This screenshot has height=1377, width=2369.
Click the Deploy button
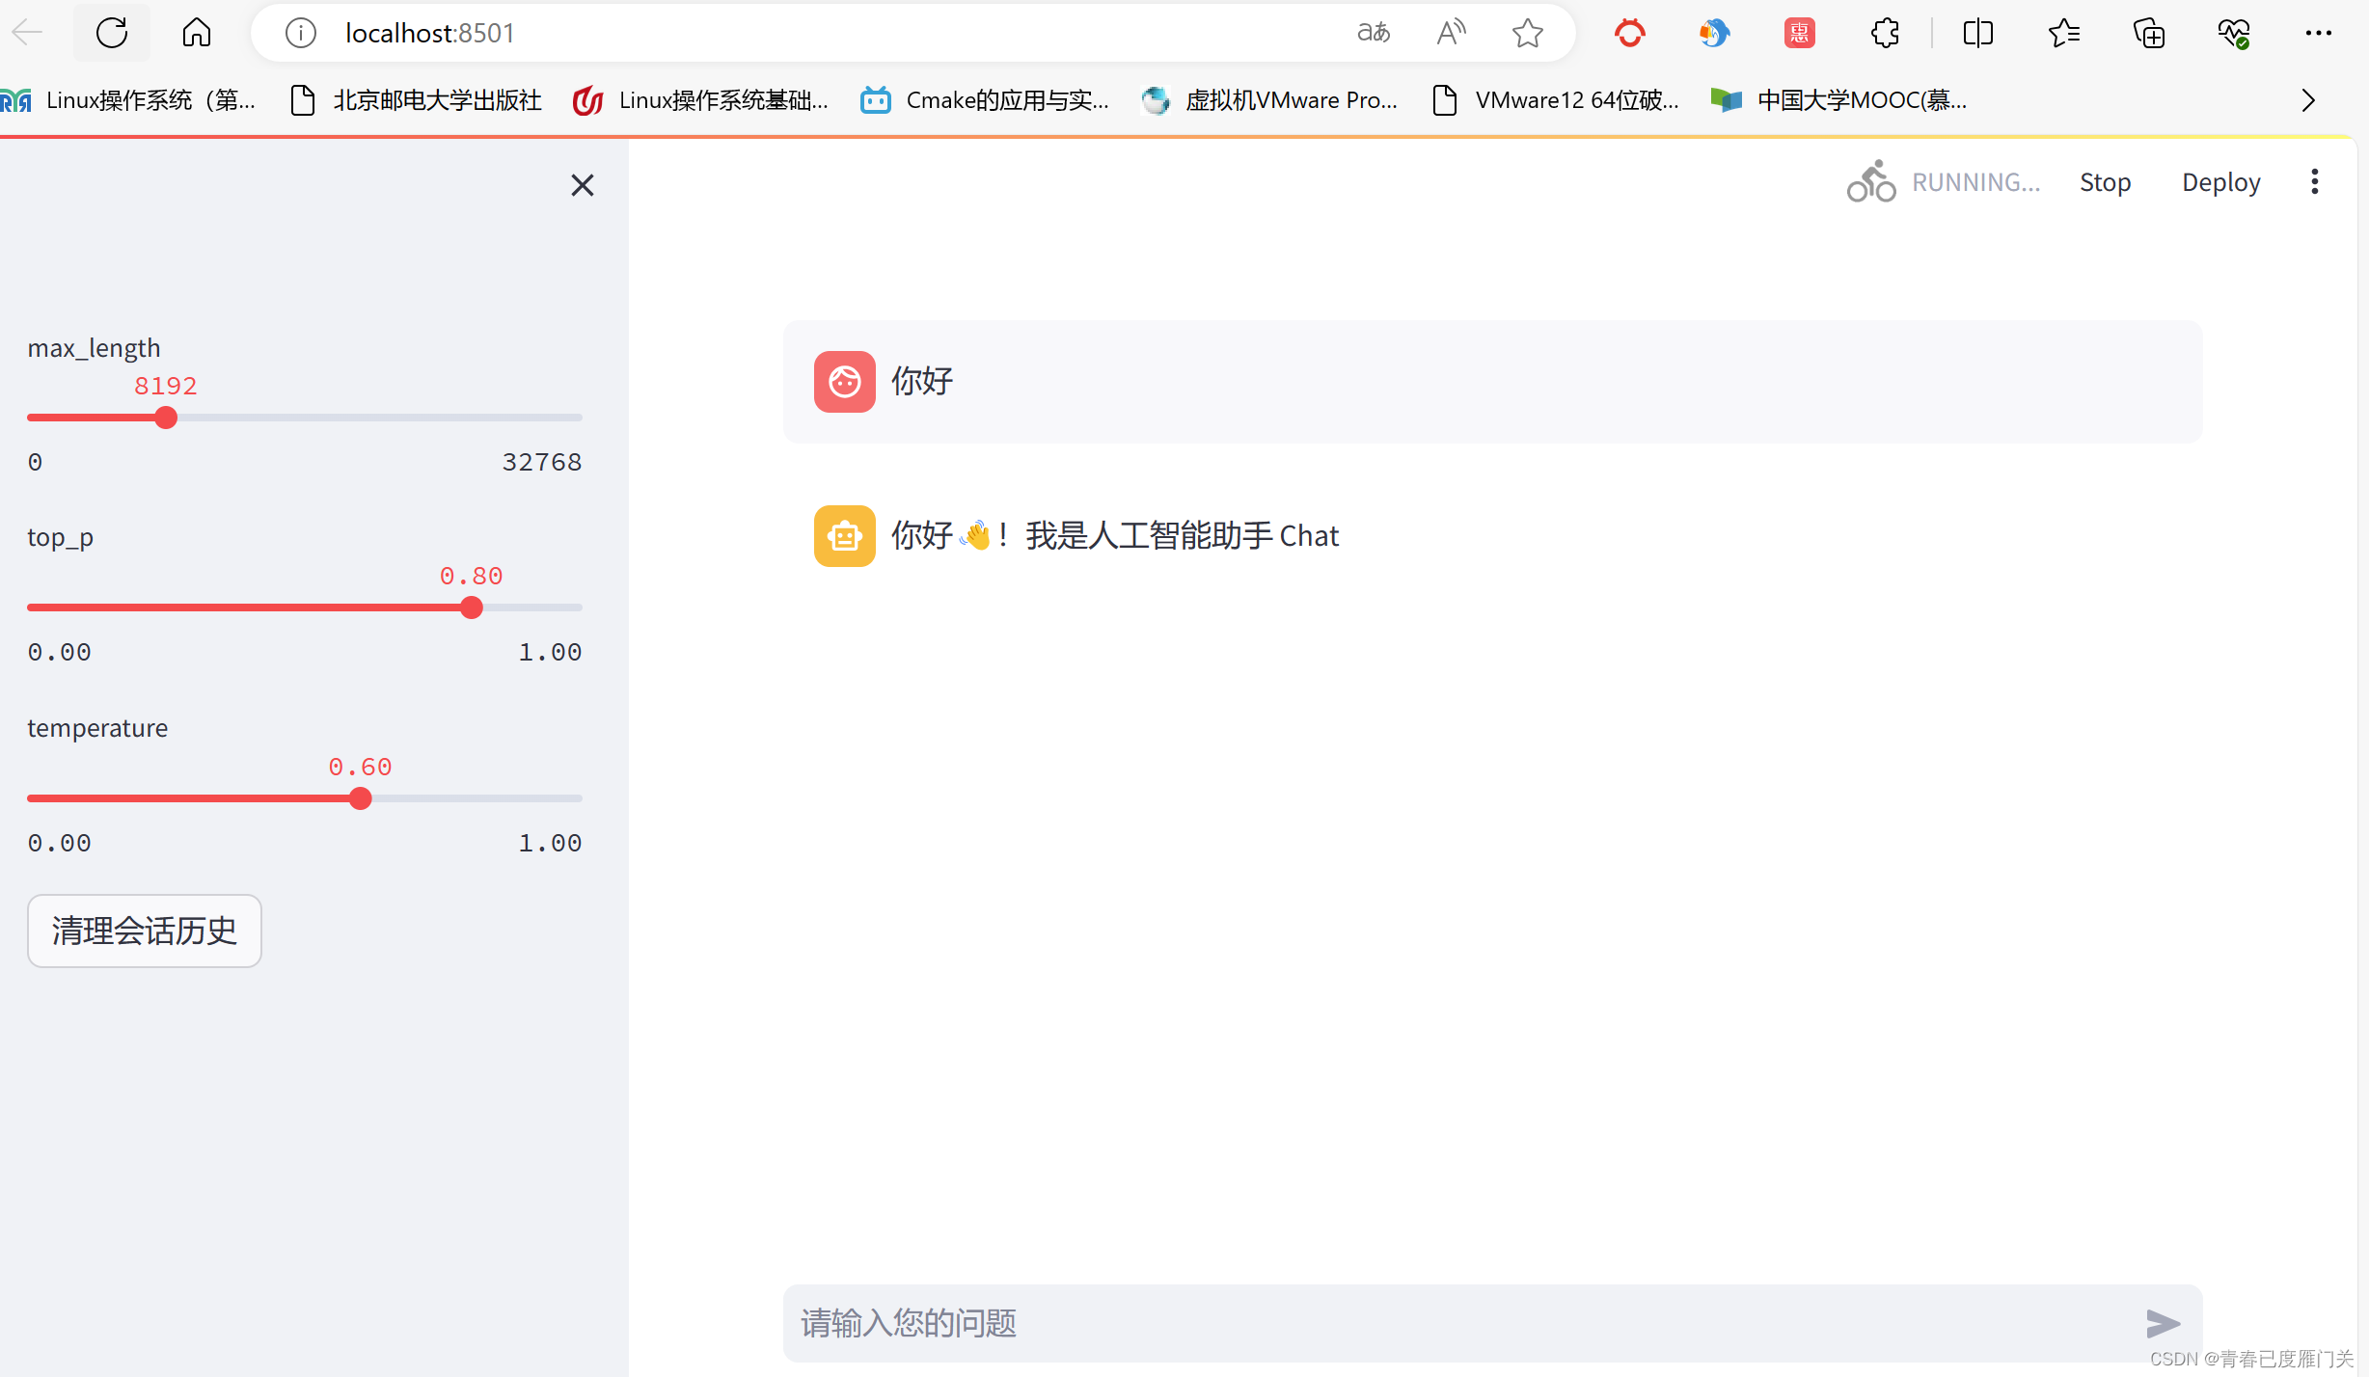[2220, 182]
